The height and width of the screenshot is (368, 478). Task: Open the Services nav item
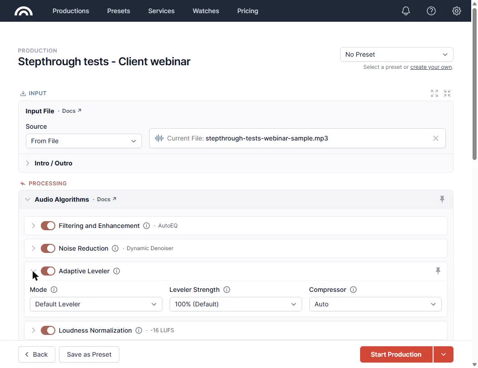[161, 11]
